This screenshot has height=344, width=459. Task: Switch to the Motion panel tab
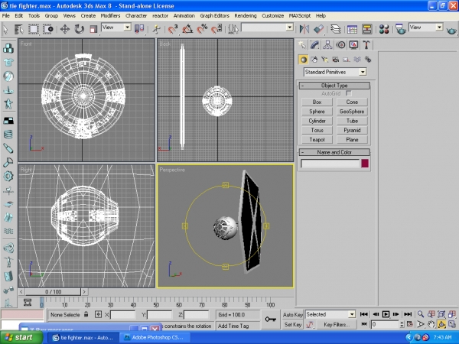click(x=340, y=45)
